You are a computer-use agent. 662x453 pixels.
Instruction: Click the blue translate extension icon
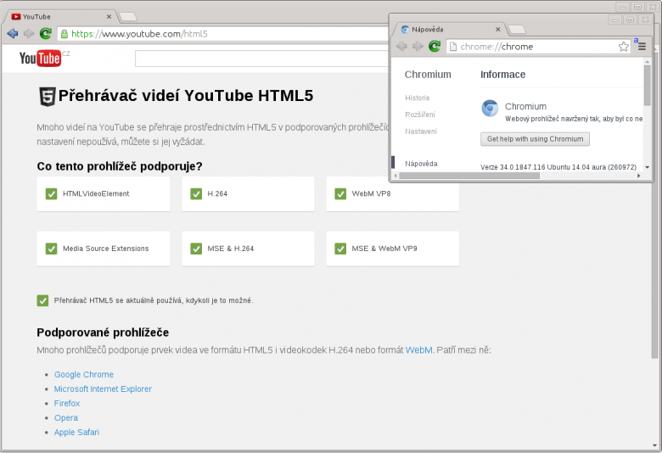point(636,41)
